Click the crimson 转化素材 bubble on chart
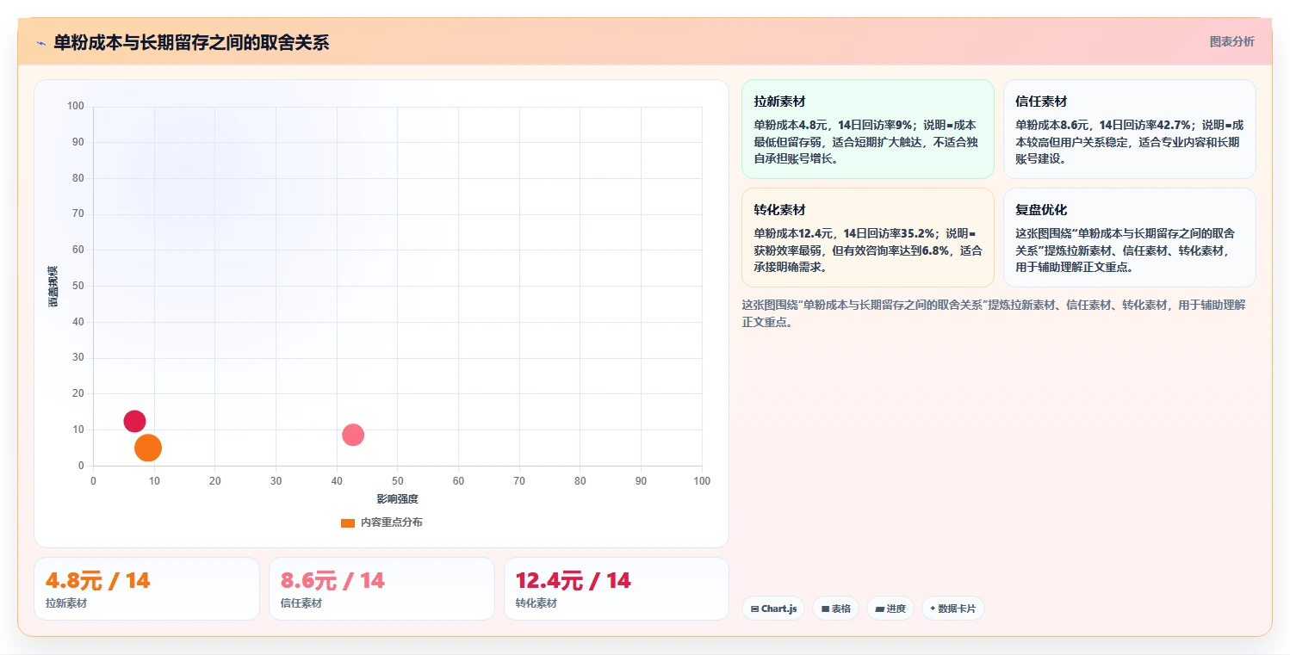Image resolution: width=1290 pixels, height=655 pixels. [x=134, y=421]
